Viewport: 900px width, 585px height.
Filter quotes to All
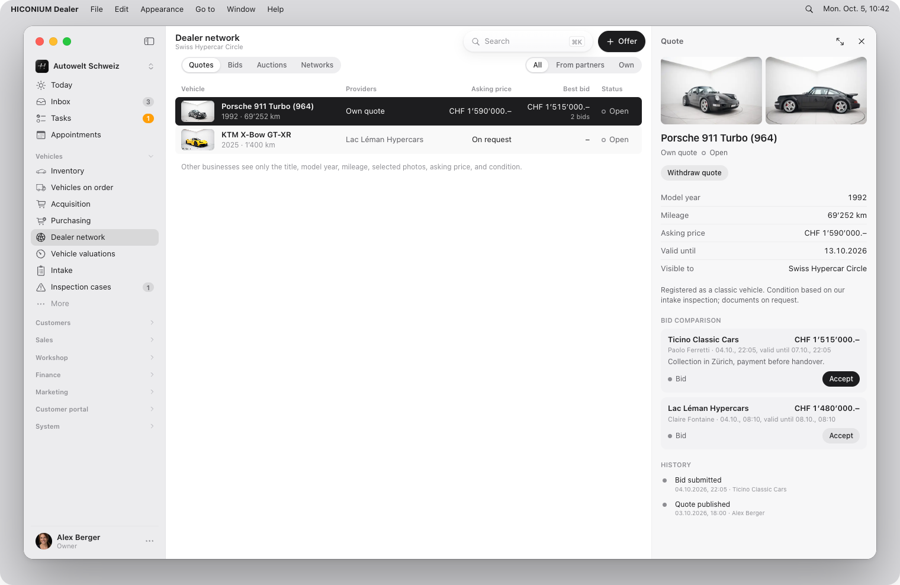point(538,65)
